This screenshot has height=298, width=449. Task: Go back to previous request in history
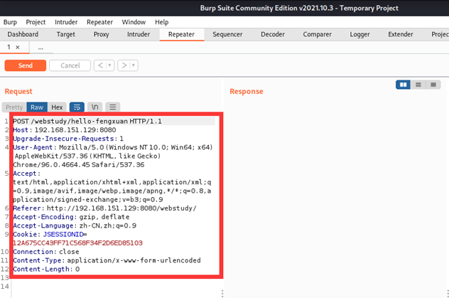[x=100, y=65]
